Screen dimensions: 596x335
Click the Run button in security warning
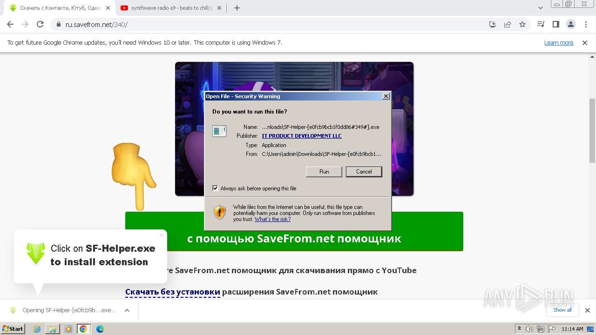point(324,172)
